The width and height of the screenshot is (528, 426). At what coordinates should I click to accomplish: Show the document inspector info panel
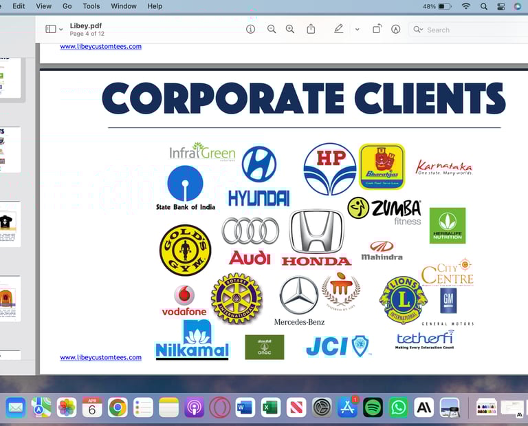(250, 30)
